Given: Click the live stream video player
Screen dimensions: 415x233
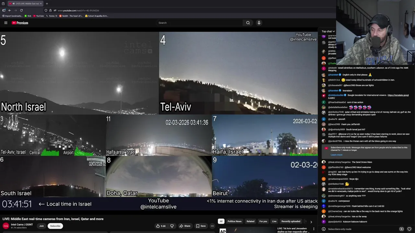Looking at the screenshot, I should pos(159,122).
